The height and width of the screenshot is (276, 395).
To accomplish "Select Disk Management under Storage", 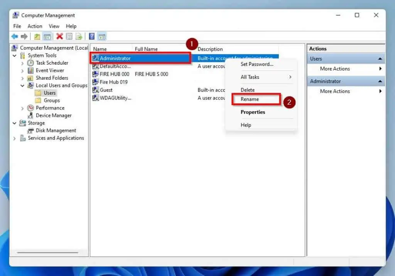I will coord(56,130).
